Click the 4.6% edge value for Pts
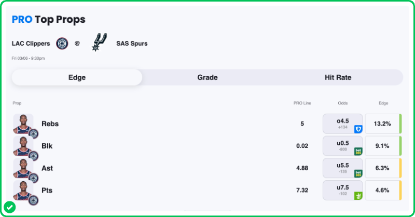This screenshot has height=217, width=415. coord(382,191)
